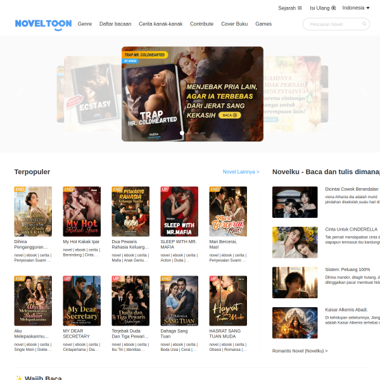This screenshot has width=380, height=380.
Task: Click tags under Mari Bercerai, Mas!
Action: point(228,258)
